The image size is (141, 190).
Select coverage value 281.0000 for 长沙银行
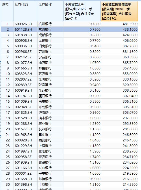point(130,129)
